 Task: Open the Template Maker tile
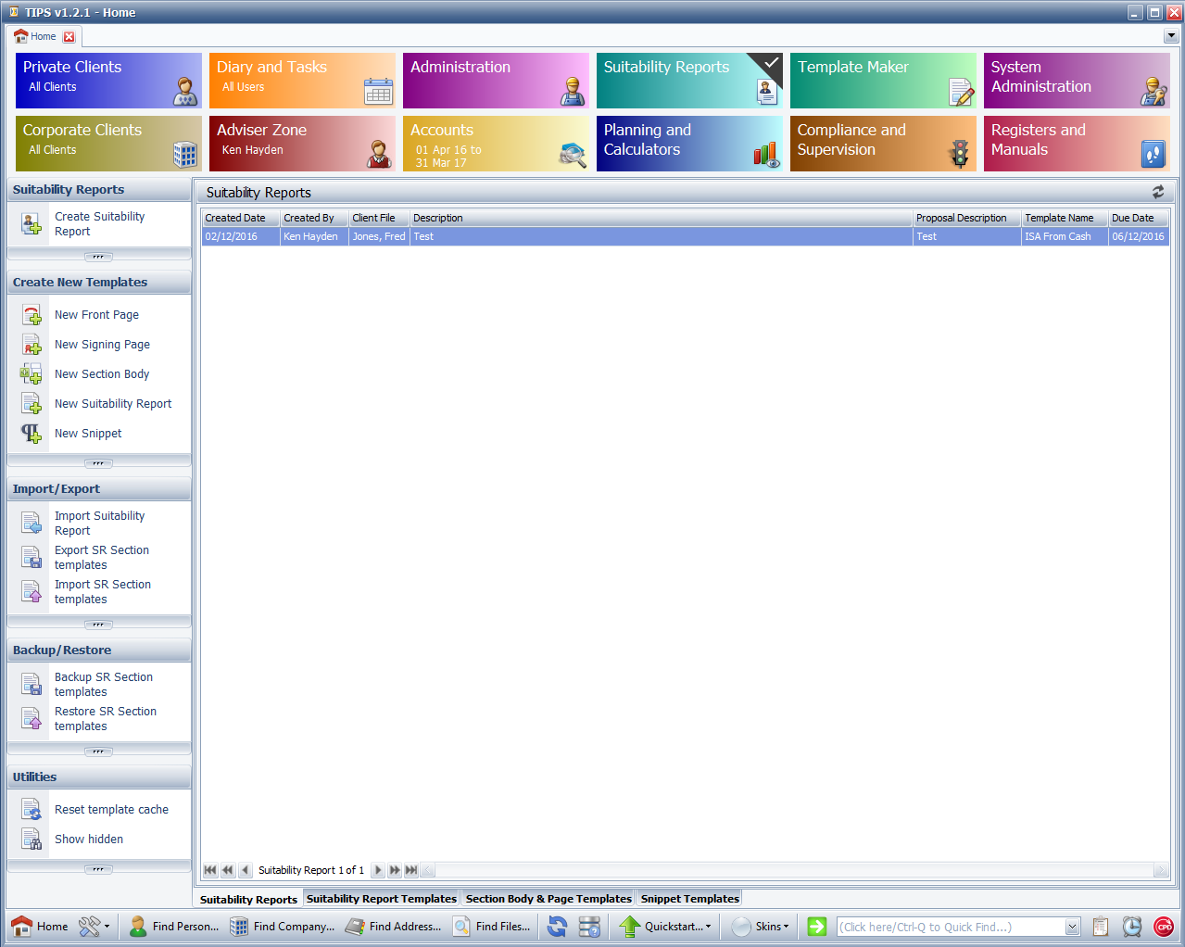pos(882,81)
